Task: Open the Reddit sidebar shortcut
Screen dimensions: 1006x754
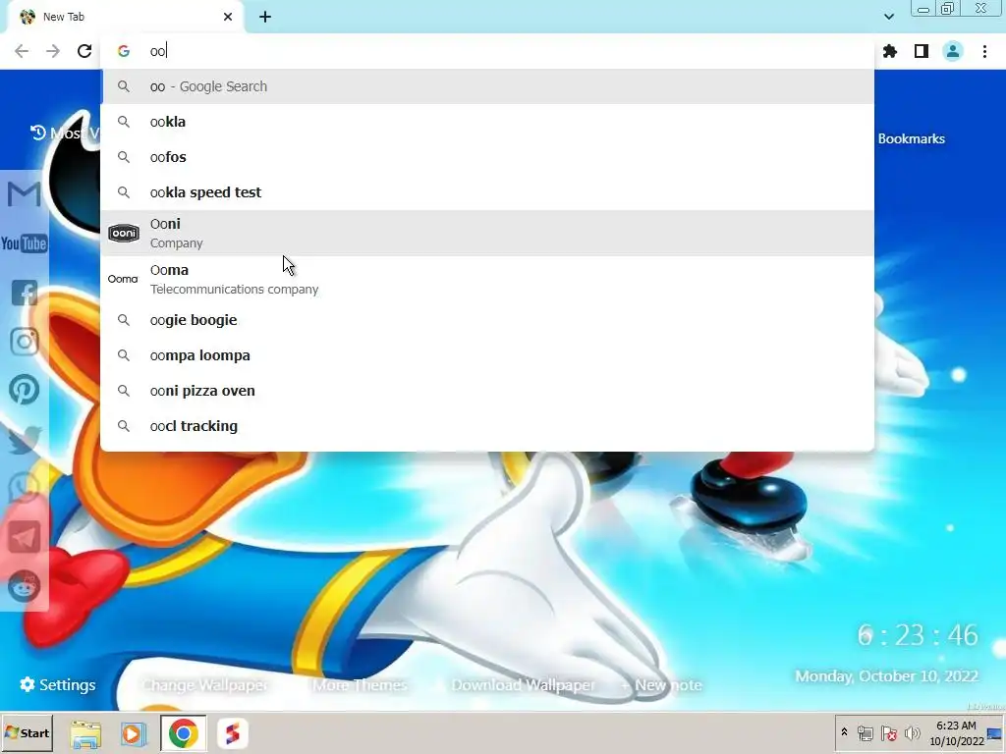Action: point(25,586)
